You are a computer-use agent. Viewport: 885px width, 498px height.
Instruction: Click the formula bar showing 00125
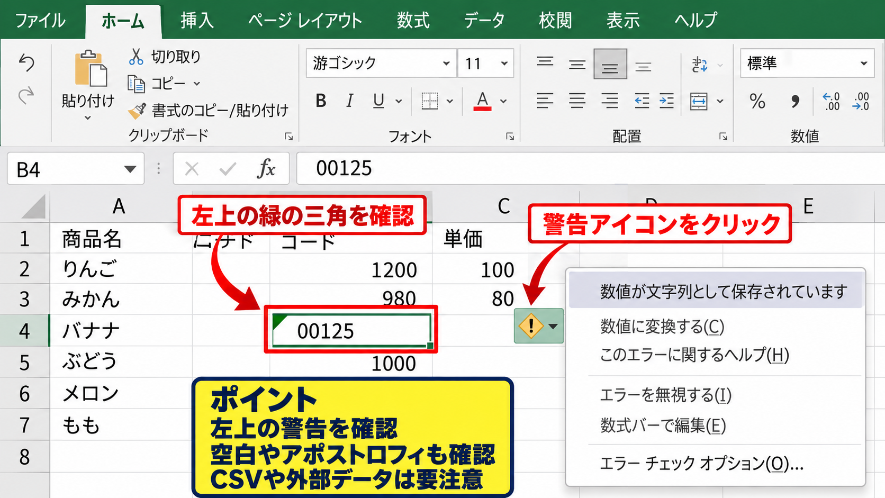coord(590,168)
